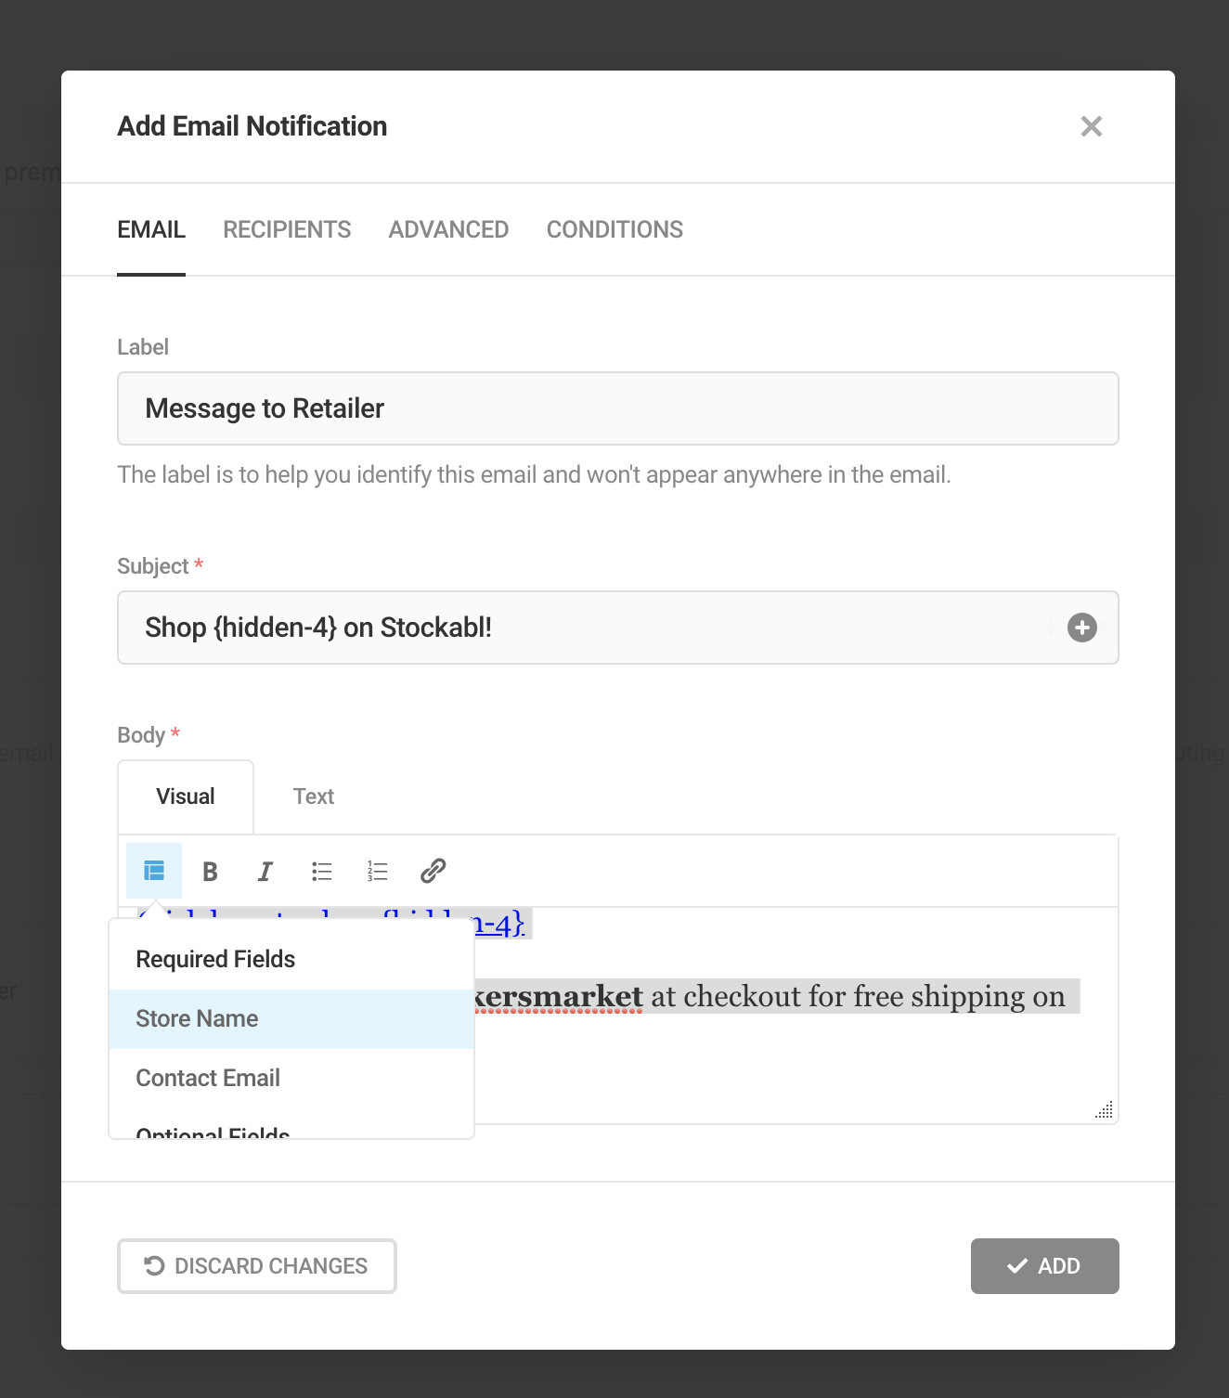Select the Store Name merge field
The image size is (1229, 1398).
point(197,1018)
